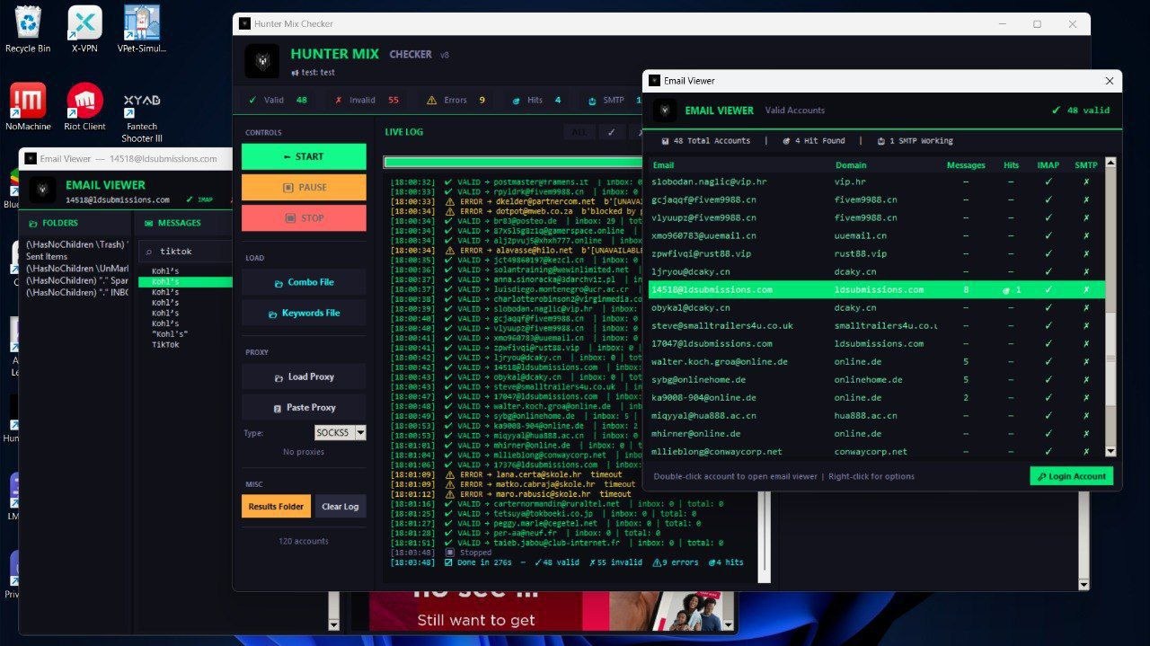Sort accounts by Messages column header
Viewport: 1150px width, 646px height.
(x=966, y=165)
